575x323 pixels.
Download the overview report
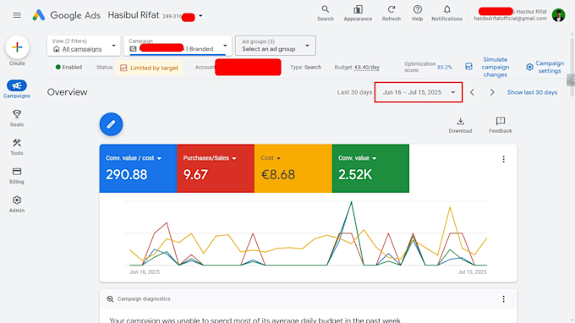point(460,125)
